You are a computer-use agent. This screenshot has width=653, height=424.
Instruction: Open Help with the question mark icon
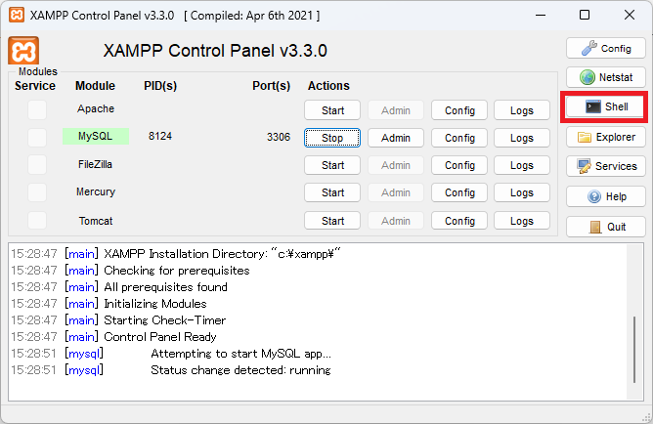click(x=606, y=196)
